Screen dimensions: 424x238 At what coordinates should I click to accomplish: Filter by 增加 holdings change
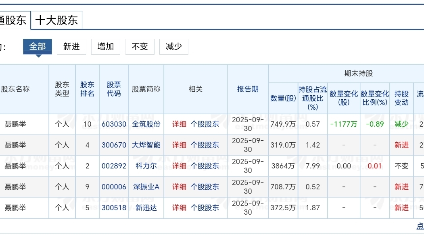[105, 47]
